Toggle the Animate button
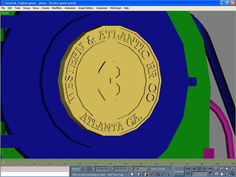 [x=179, y=171]
